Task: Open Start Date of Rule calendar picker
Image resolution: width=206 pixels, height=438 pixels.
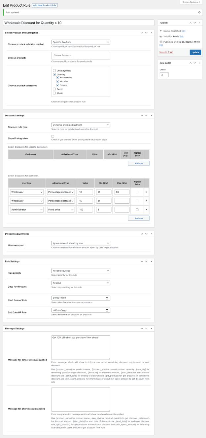Action: [107, 298]
